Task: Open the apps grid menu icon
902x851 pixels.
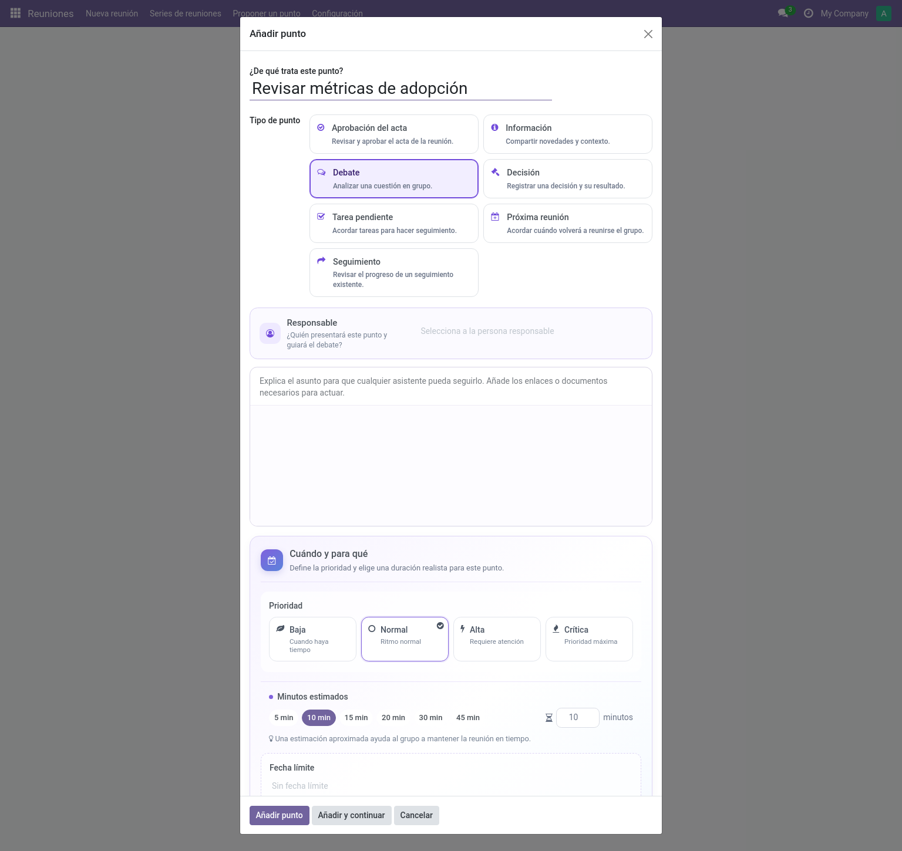Action: (x=16, y=13)
